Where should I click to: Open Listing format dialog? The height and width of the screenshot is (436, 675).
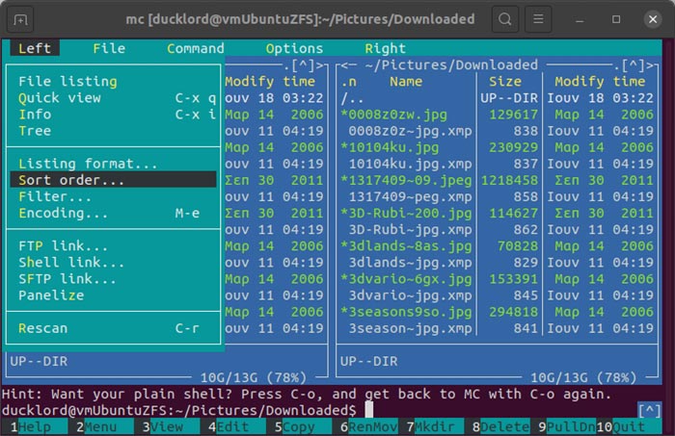(113, 164)
